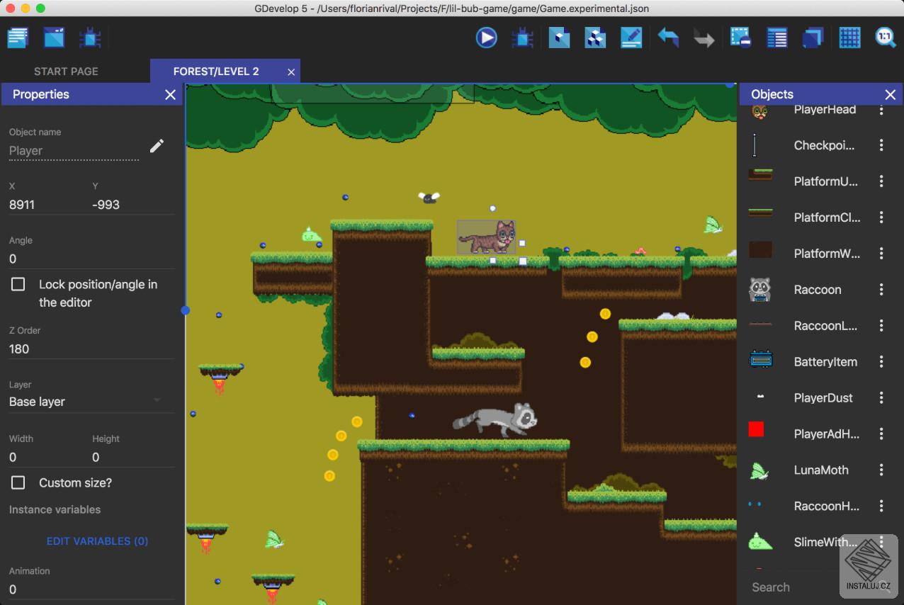Viewport: 904px width, 605px height.
Task: Select the RaccoonH... object in Objects list
Action: coord(808,506)
